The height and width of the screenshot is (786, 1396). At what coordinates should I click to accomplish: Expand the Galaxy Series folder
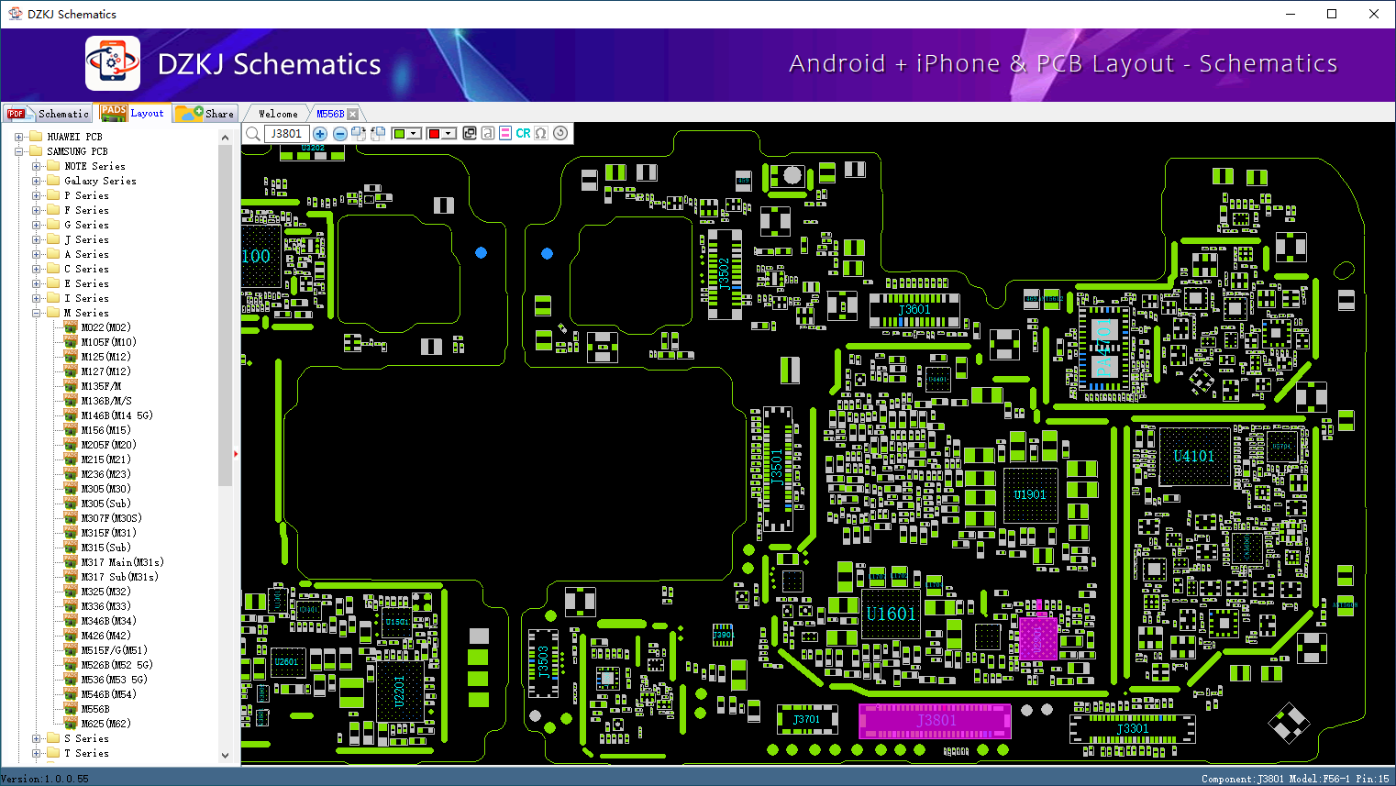click(x=37, y=181)
